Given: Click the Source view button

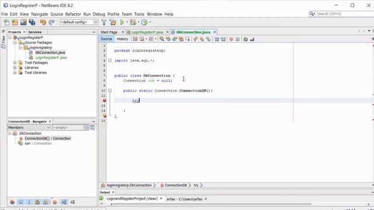Looking at the screenshot, I should click(106, 39).
